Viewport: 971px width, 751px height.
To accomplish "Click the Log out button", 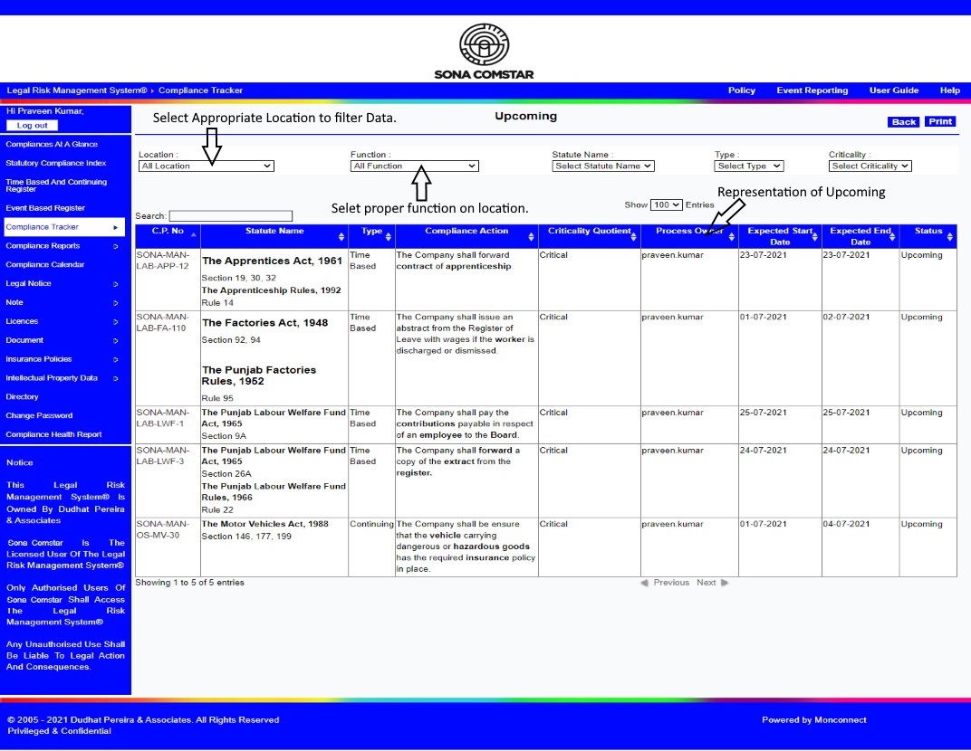I will pos(33,126).
